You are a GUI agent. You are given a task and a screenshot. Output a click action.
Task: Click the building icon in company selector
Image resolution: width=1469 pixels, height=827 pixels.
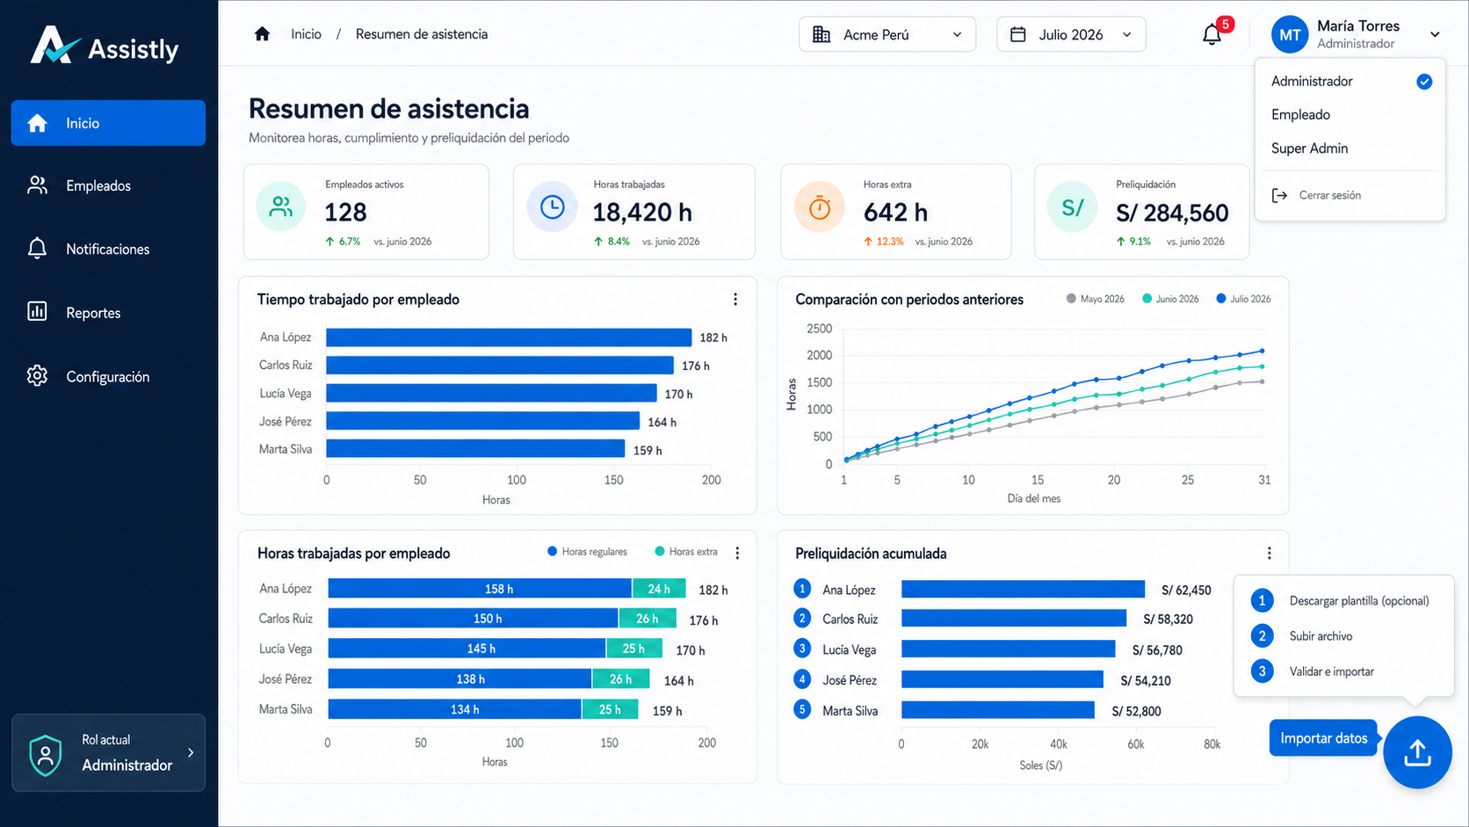pos(821,34)
